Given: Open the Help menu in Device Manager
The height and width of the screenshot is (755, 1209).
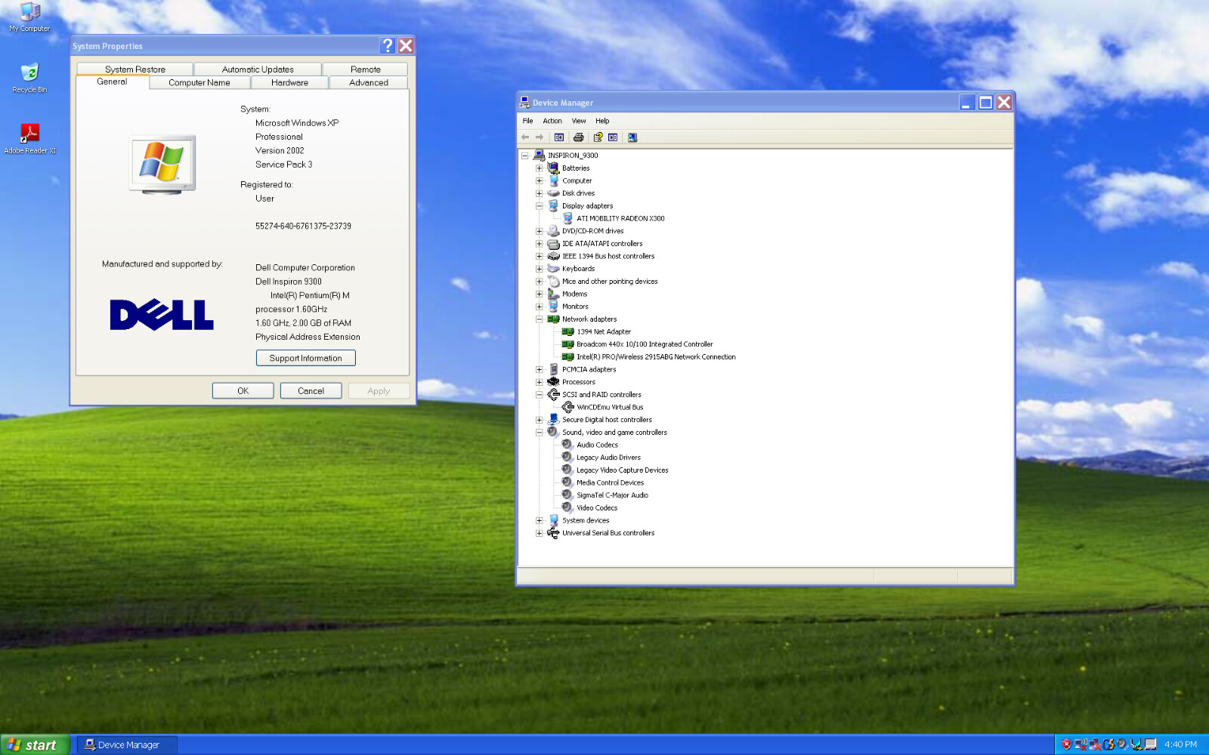Looking at the screenshot, I should click(x=602, y=121).
